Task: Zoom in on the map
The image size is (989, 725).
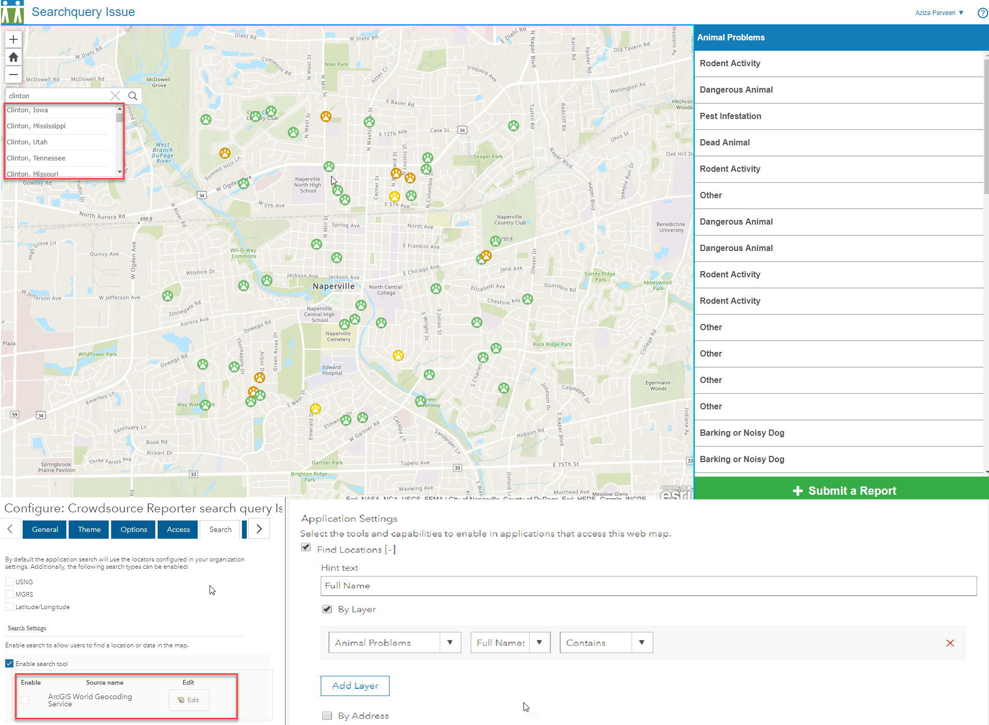Action: point(13,39)
